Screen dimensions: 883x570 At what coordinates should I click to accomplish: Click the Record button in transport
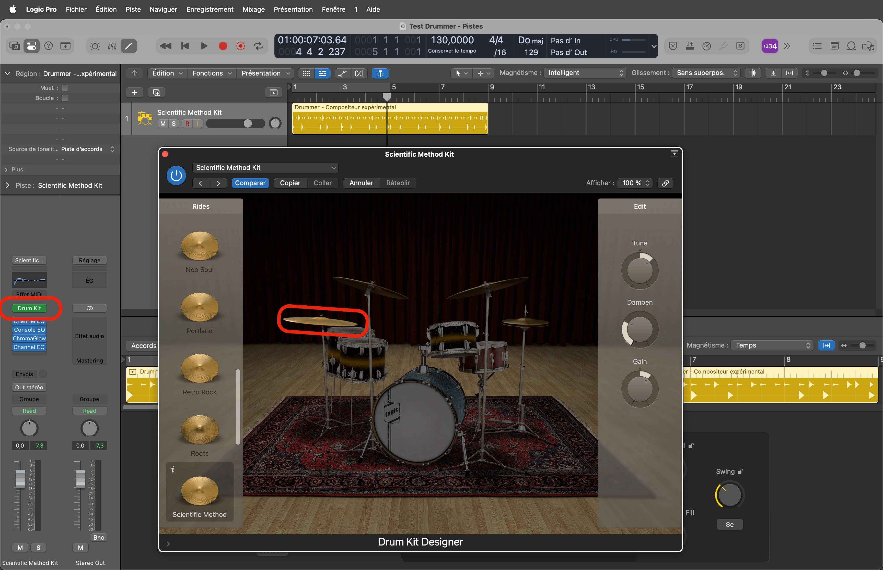[x=223, y=46]
